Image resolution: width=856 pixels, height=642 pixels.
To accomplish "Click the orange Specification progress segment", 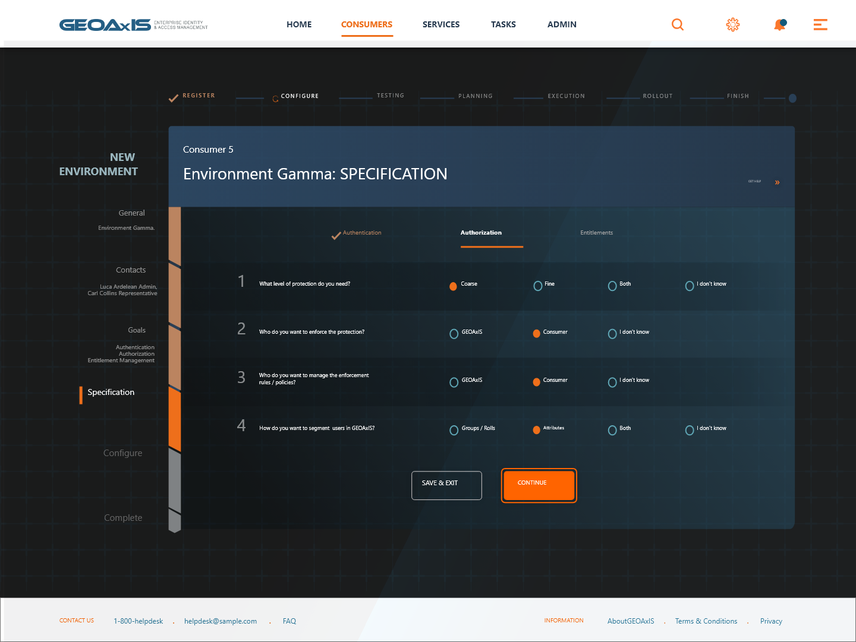I will point(175,418).
